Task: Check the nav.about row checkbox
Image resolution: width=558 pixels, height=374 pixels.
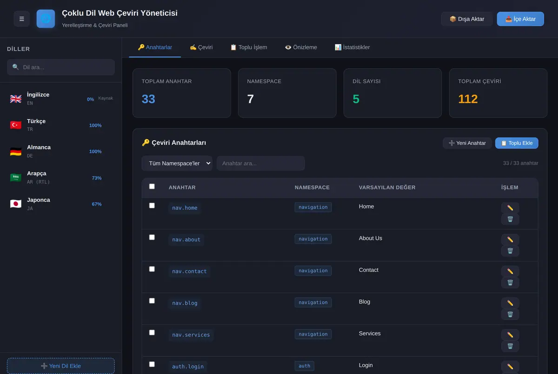Action: (152, 237)
